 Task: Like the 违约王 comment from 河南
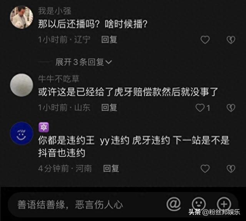coord(205,169)
